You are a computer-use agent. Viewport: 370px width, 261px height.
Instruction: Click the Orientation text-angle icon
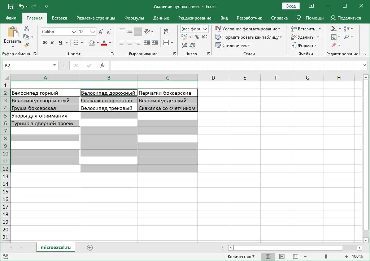147,31
